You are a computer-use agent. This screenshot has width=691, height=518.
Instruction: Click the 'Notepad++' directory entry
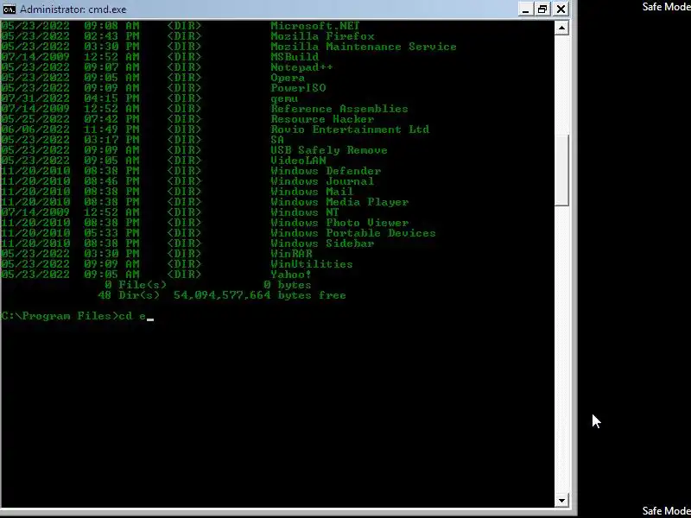pyautogui.click(x=301, y=67)
